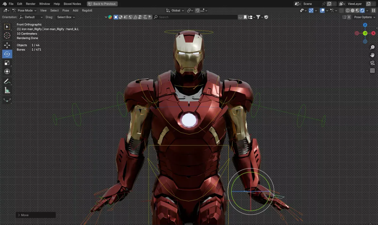Viewport: 378px width, 225px height.
Task: Click the Scene name field
Action: (x=311, y=4)
